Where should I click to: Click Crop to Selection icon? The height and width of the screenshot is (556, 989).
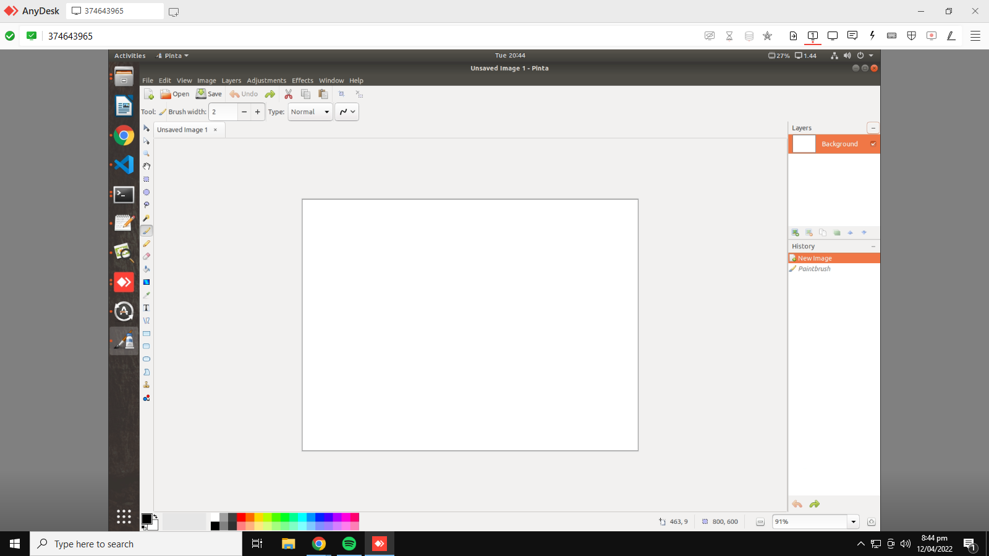point(341,94)
